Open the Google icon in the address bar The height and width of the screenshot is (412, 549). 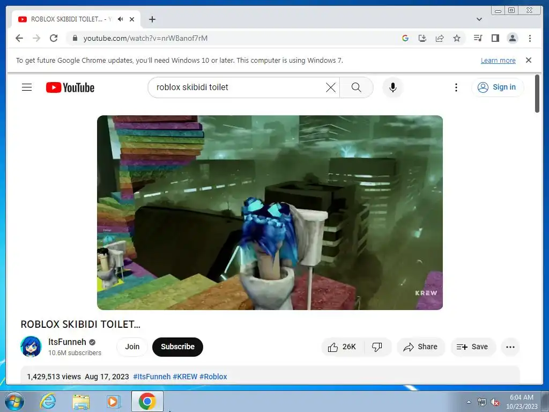pyautogui.click(x=405, y=38)
